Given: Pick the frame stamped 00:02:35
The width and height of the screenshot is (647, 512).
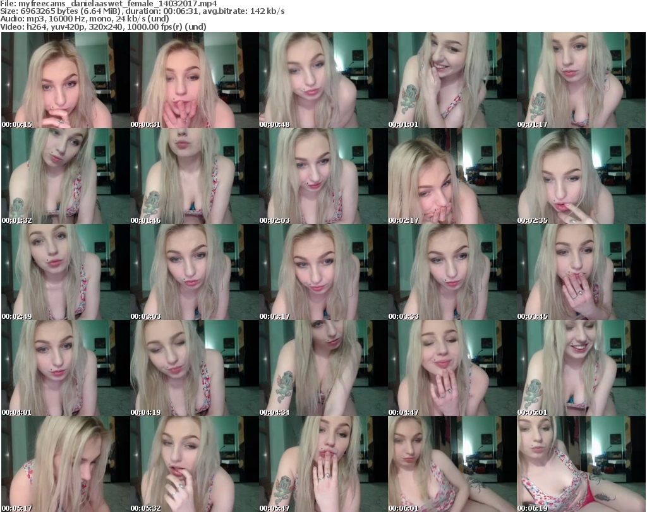Looking at the screenshot, I should click(581, 176).
